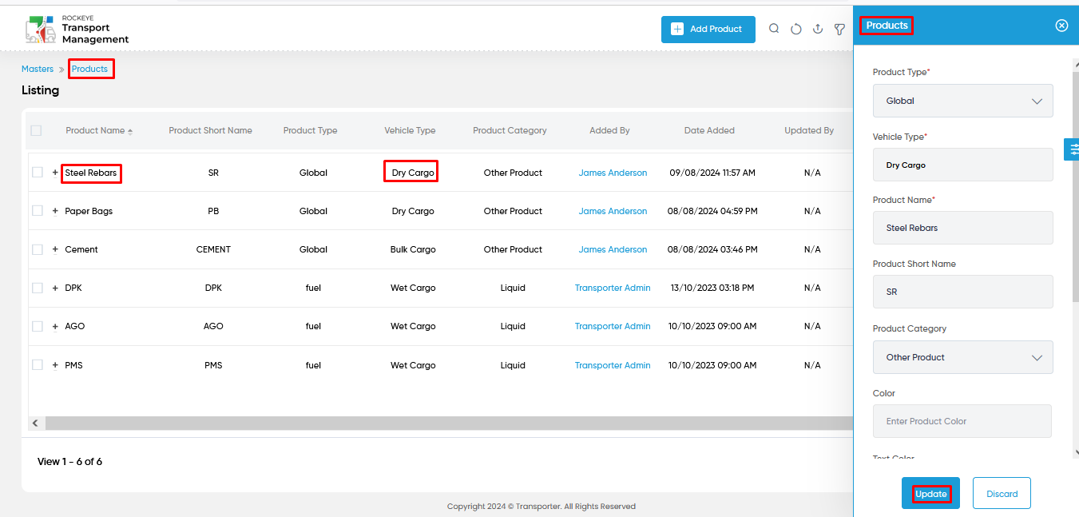1079x517 pixels.
Task: Open James Anderson link in Paper Bags row
Action: click(613, 211)
